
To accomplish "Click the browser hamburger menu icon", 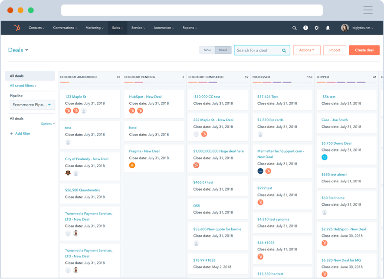I will pyautogui.click(x=368, y=10).
